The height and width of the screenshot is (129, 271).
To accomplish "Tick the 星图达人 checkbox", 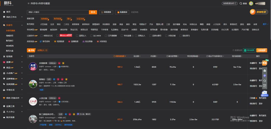I will pos(77,36).
